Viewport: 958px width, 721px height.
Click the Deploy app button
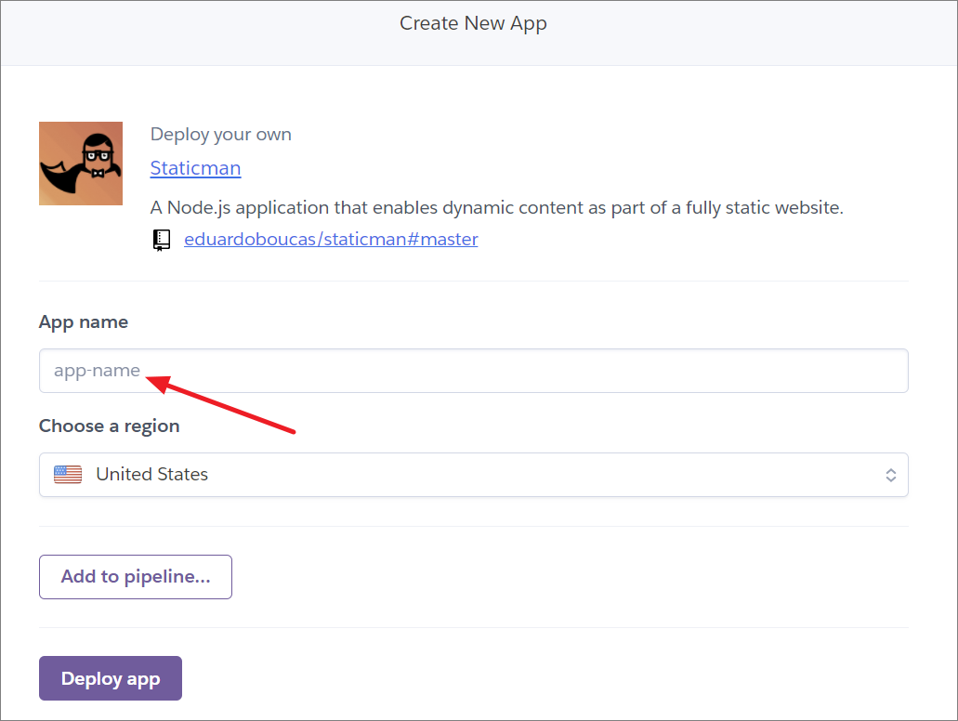coord(111,678)
